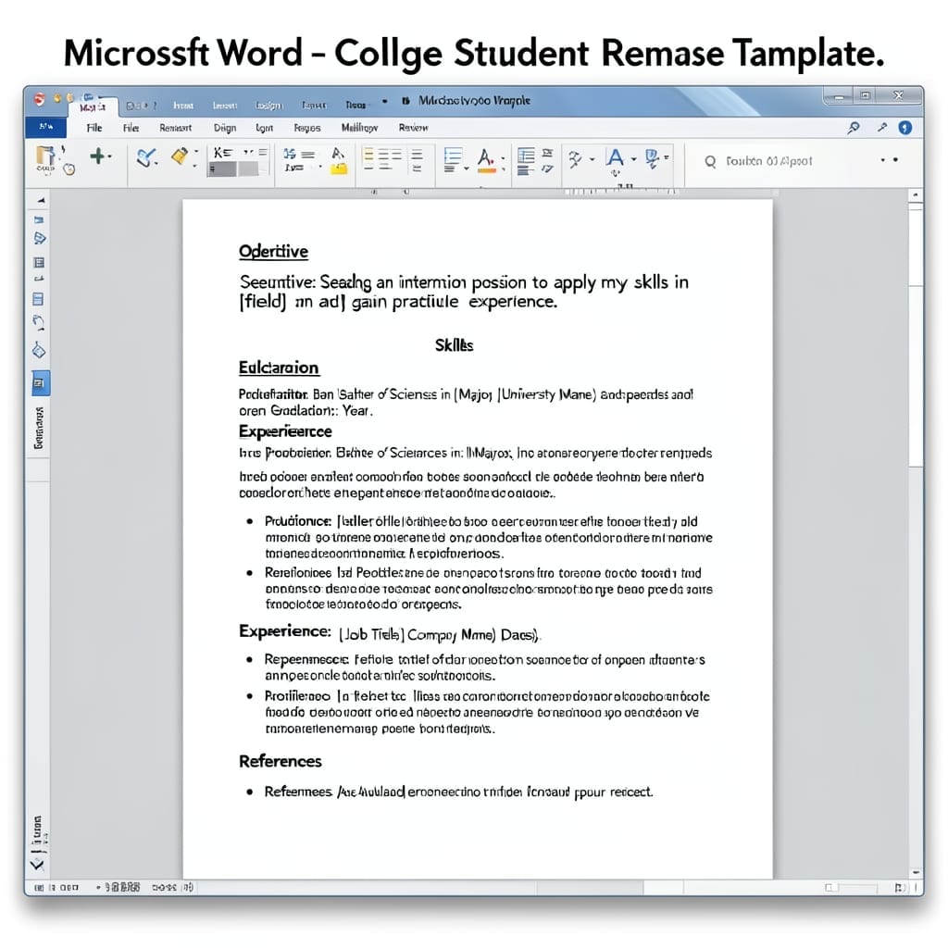Click the page count in status bar
The width and height of the screenshot is (948, 948).
tap(56, 888)
